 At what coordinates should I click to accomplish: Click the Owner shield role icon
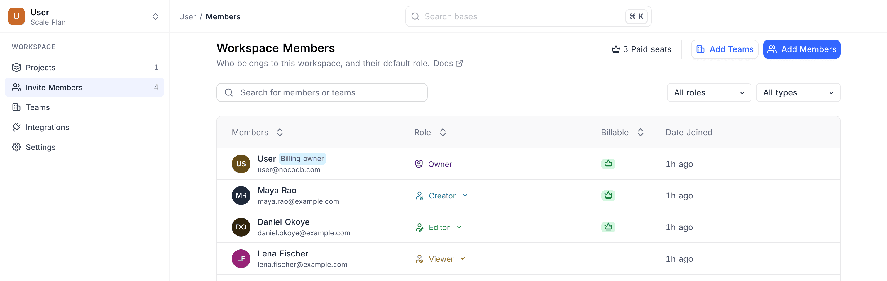point(419,164)
